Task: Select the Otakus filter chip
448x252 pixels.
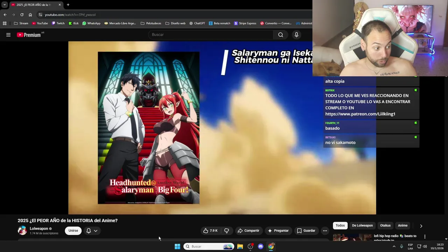Action: pyautogui.click(x=385, y=225)
